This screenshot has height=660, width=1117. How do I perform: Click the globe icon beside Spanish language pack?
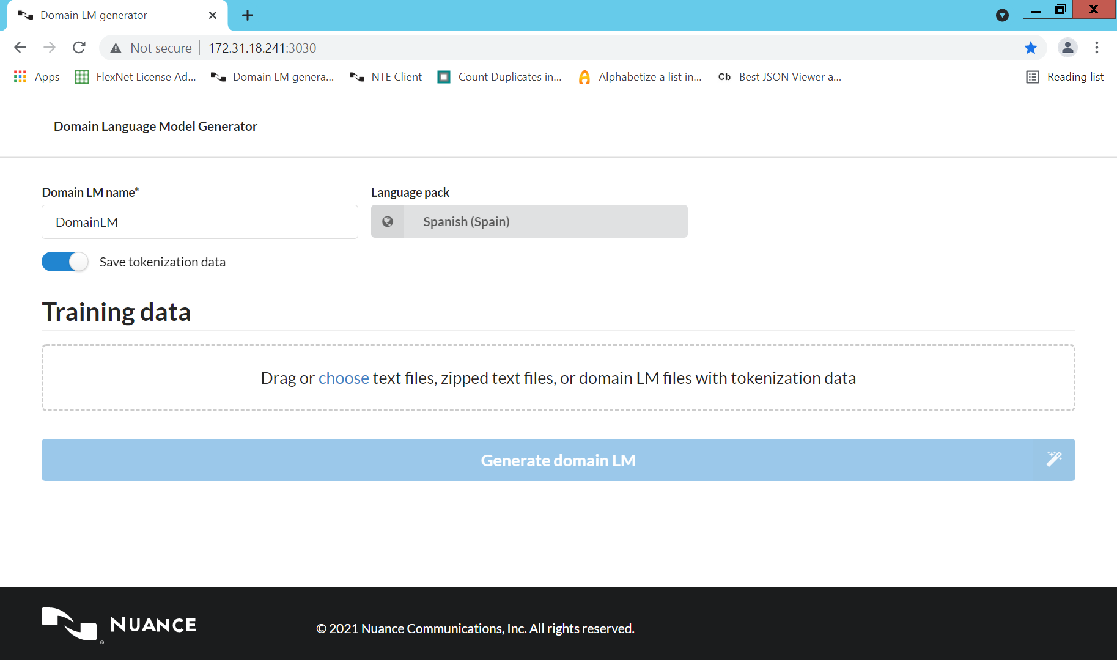[388, 221]
